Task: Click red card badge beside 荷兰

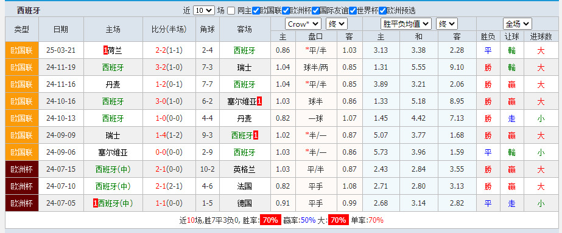Action: point(106,50)
